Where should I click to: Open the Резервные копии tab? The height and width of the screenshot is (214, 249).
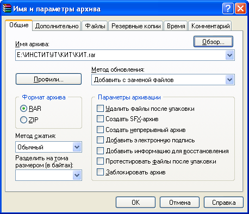(136, 26)
